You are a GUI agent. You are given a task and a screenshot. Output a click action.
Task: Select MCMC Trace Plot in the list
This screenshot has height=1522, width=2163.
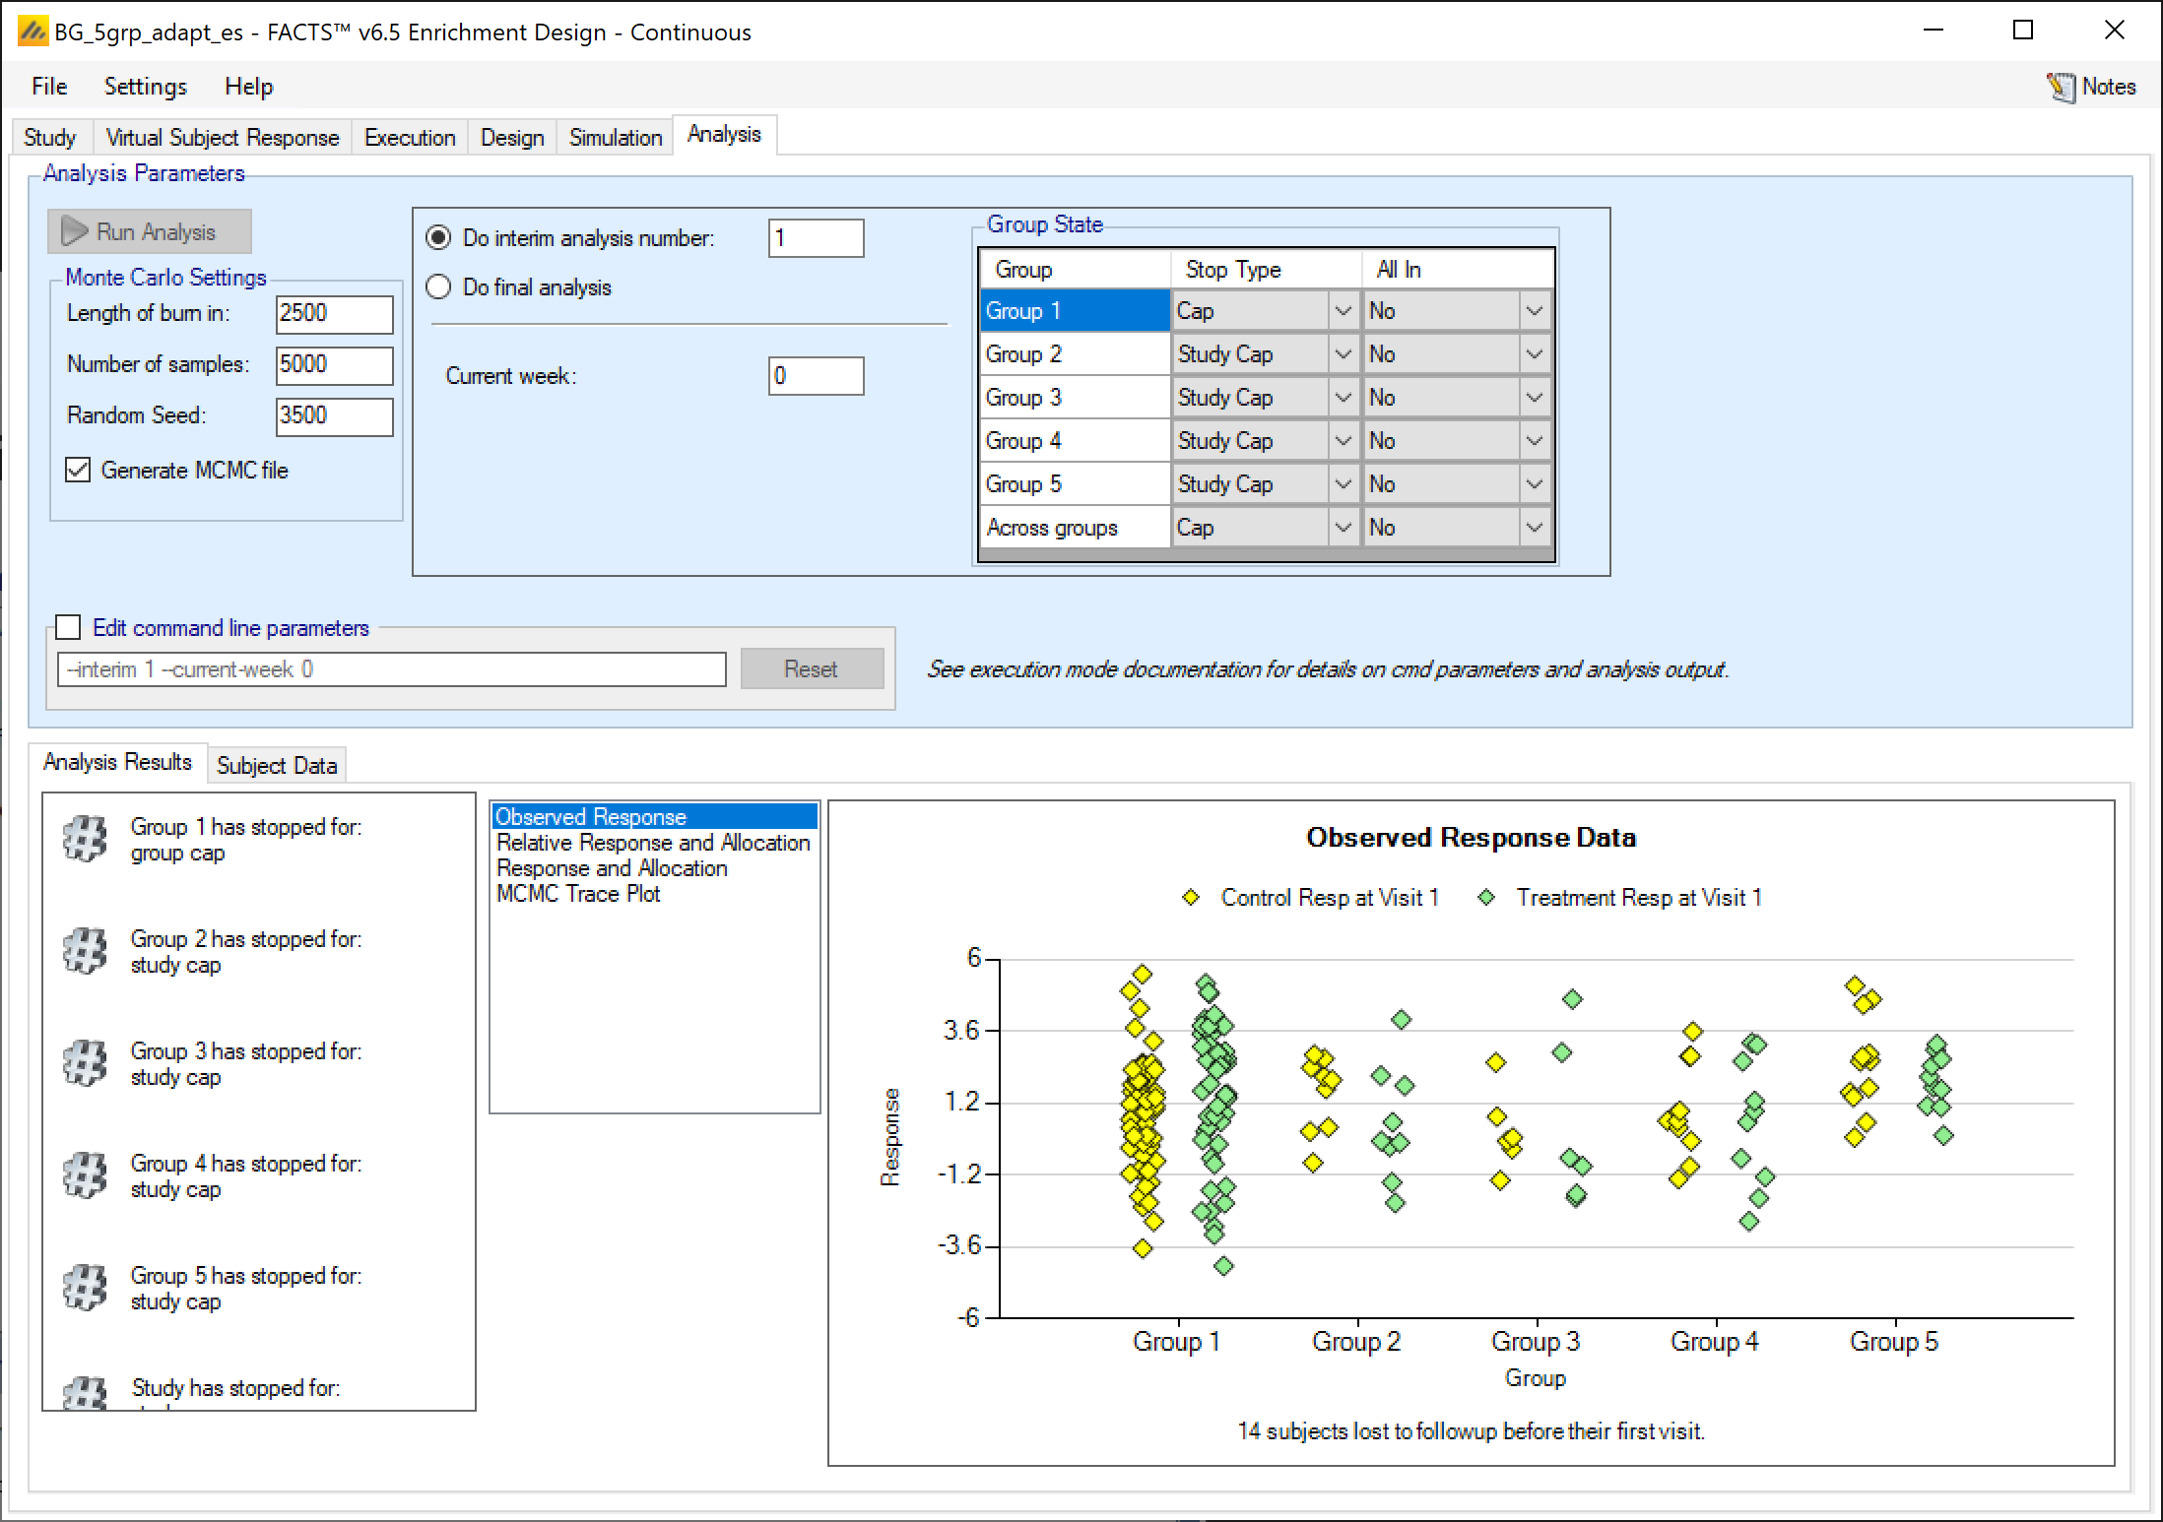578,894
